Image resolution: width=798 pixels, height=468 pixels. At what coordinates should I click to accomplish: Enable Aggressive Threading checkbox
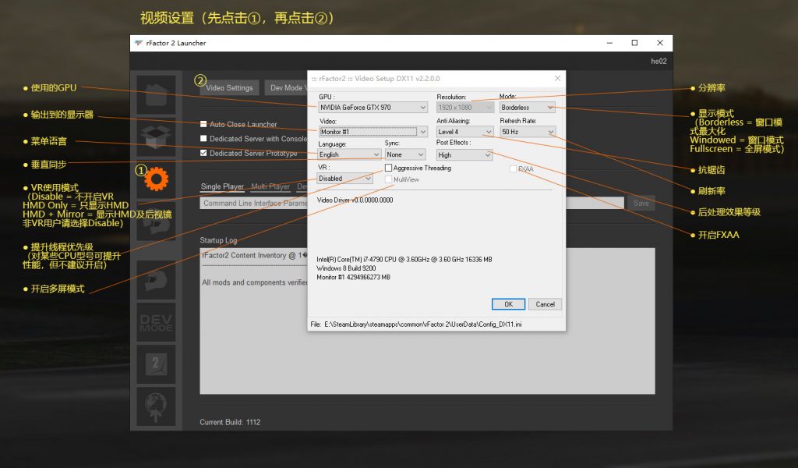[x=388, y=168]
